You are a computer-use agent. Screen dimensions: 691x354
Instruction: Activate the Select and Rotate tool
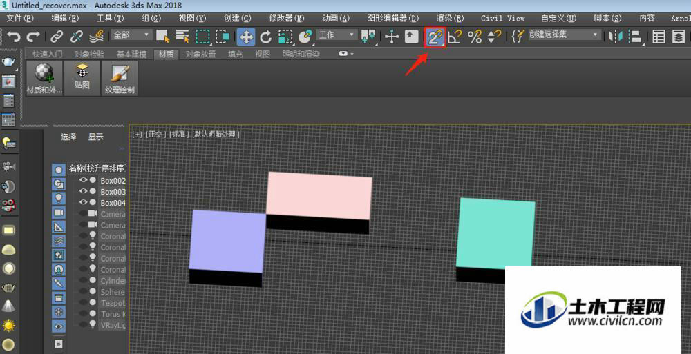pyautogui.click(x=265, y=36)
